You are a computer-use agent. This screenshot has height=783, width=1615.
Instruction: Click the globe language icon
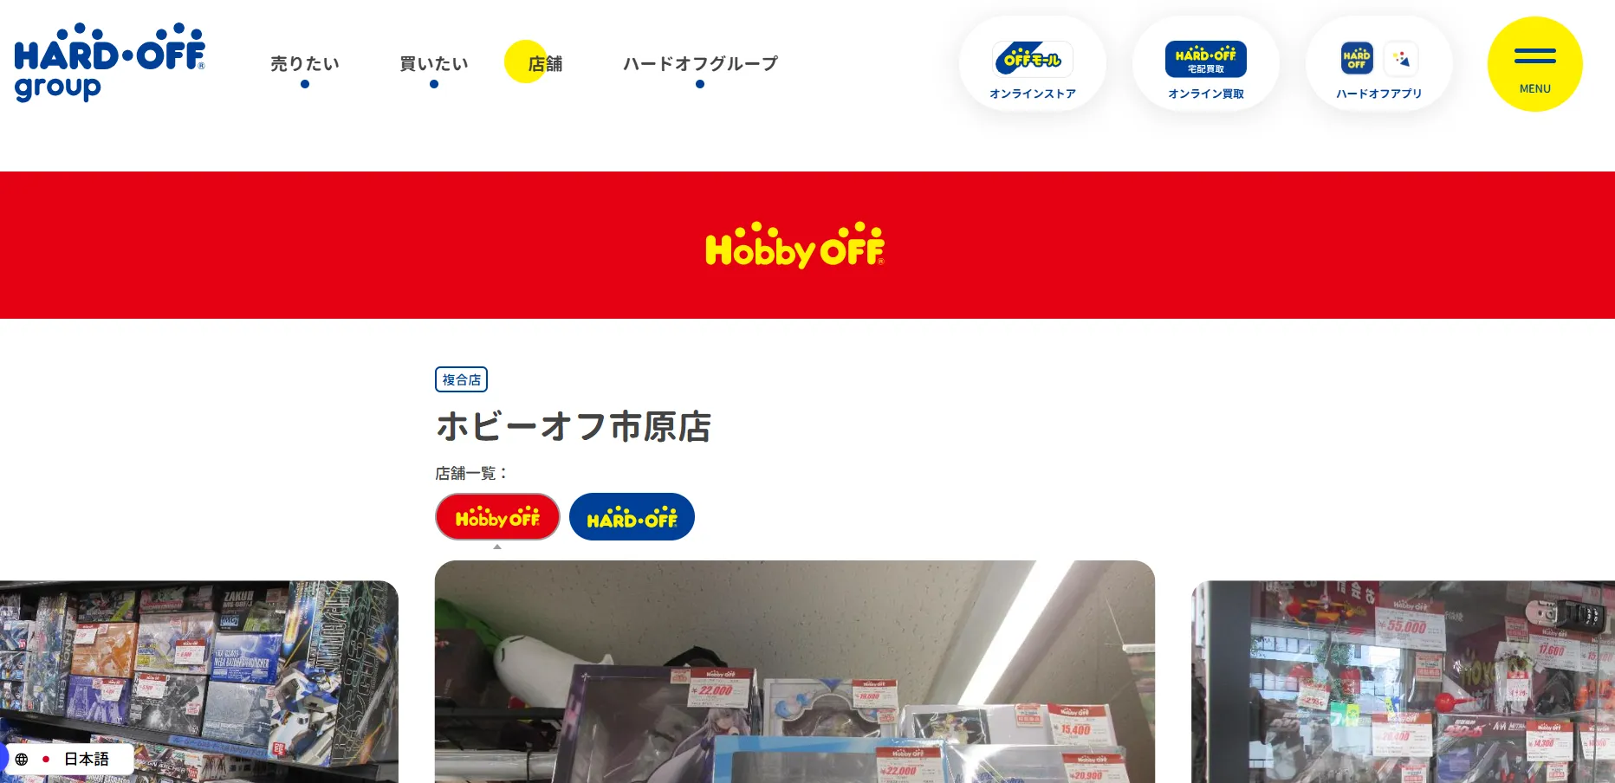[x=22, y=759]
